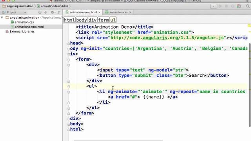Click the animation.css file icon in tree
This screenshot has height=141, width=251.
12,22
